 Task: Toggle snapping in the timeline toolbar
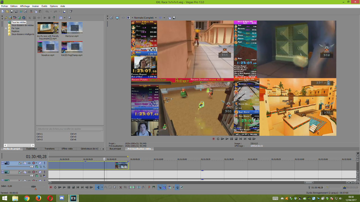tap(160, 187)
